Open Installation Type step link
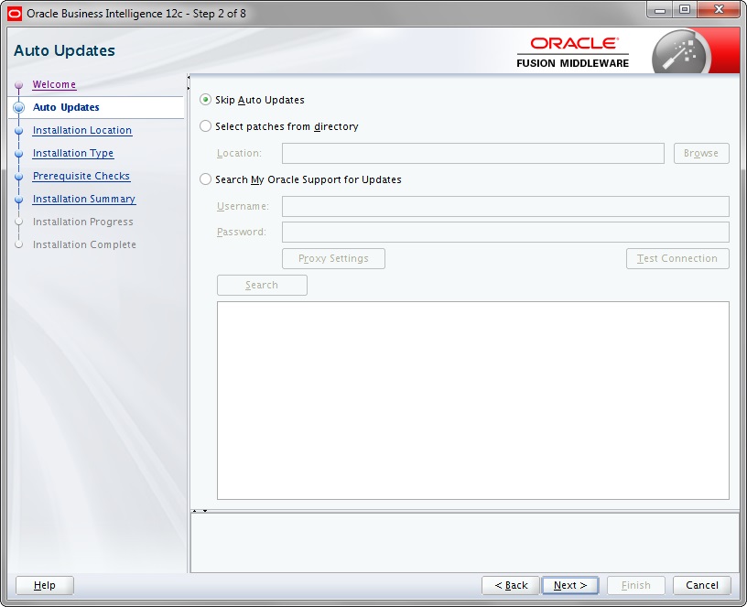 pyautogui.click(x=73, y=153)
